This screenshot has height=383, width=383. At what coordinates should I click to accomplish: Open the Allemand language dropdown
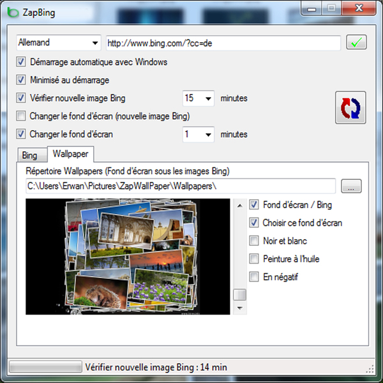click(59, 43)
